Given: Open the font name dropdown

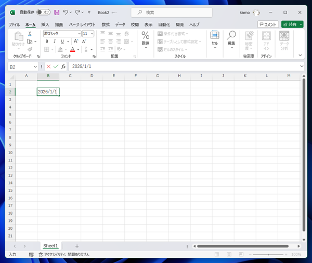Looking at the screenshot, I should pyautogui.click(x=79, y=34).
